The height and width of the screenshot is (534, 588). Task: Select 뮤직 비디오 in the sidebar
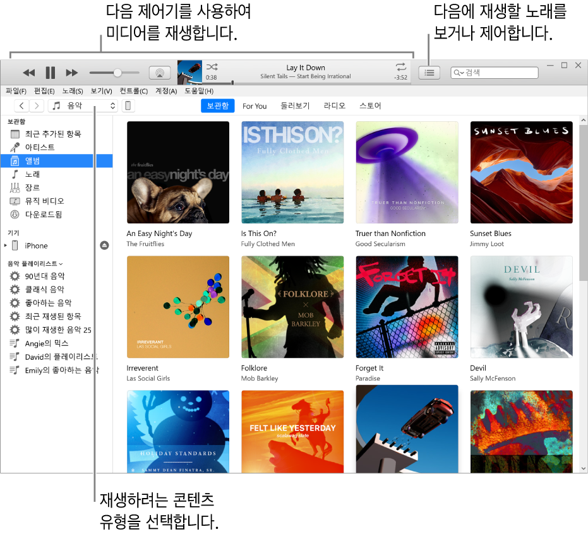click(56, 201)
